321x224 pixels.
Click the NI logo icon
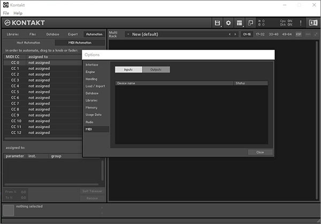(x=313, y=22)
